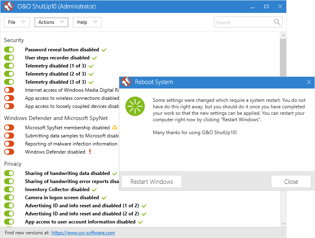
Task: Click the green checkmark next to Password reveal button
Action: click(x=104, y=50)
